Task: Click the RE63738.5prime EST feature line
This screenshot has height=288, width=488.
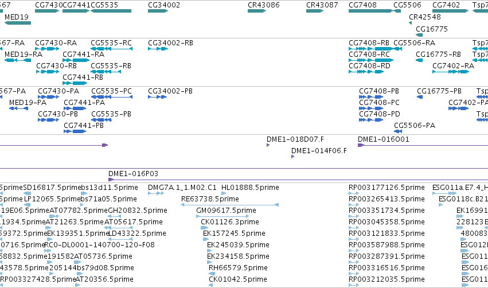Action: [x=230, y=205]
